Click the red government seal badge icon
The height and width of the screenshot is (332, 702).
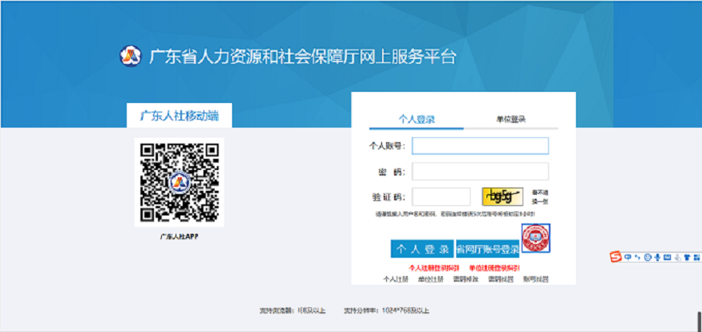click(536, 239)
